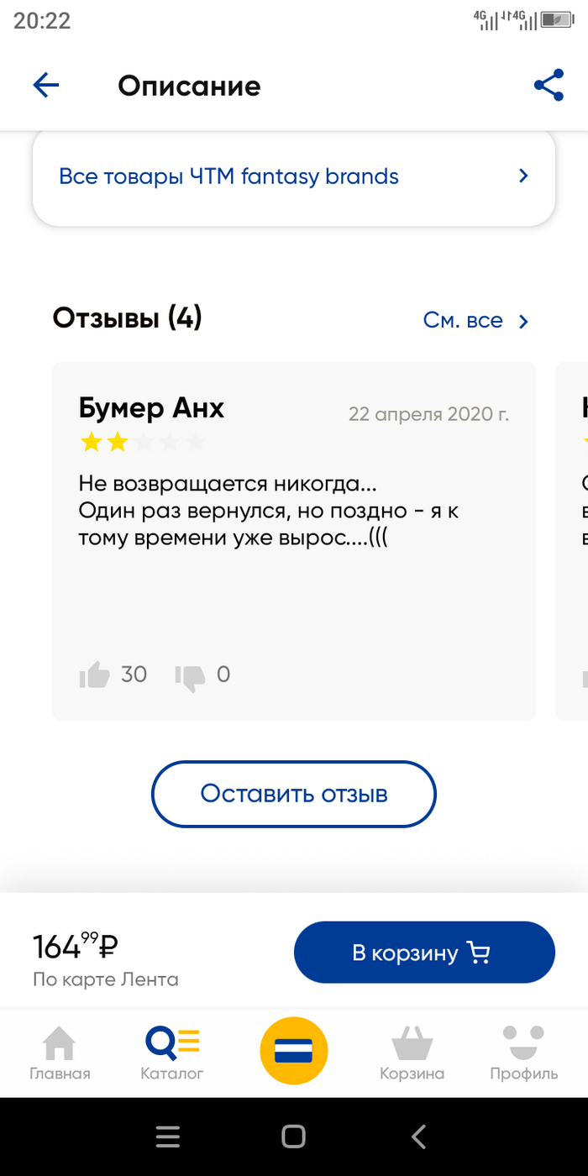
Task: Tap the back arrow icon
Action: pos(45,85)
